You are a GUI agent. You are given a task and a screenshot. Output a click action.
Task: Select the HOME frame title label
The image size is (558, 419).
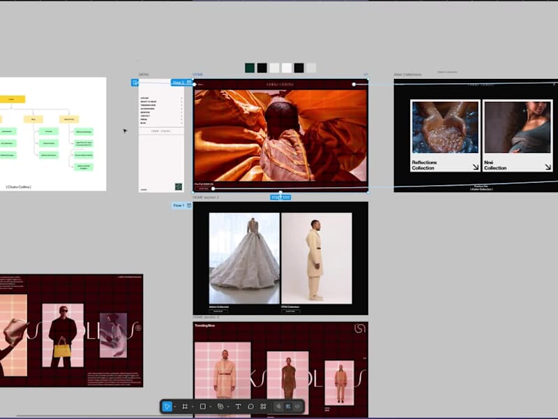(x=198, y=75)
